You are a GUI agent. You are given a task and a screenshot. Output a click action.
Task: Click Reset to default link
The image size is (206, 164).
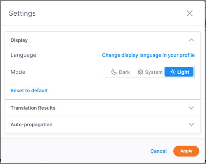(x=29, y=91)
